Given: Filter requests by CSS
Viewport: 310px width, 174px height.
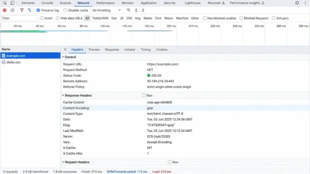Looking at the screenshot, I should (x=129, y=18).
